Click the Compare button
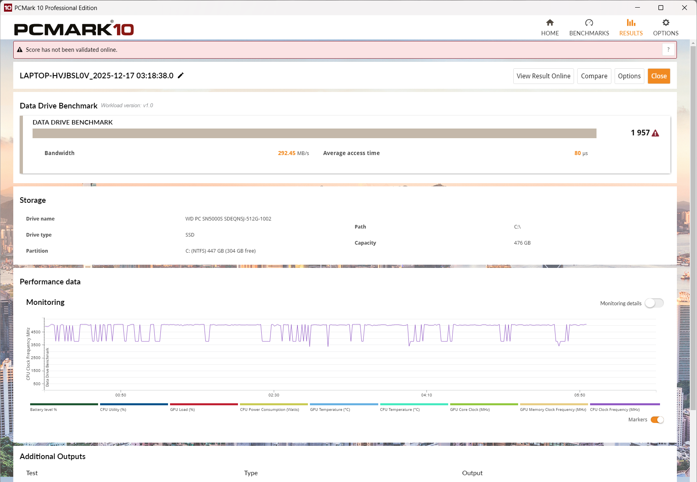697x482 pixels. (x=594, y=76)
